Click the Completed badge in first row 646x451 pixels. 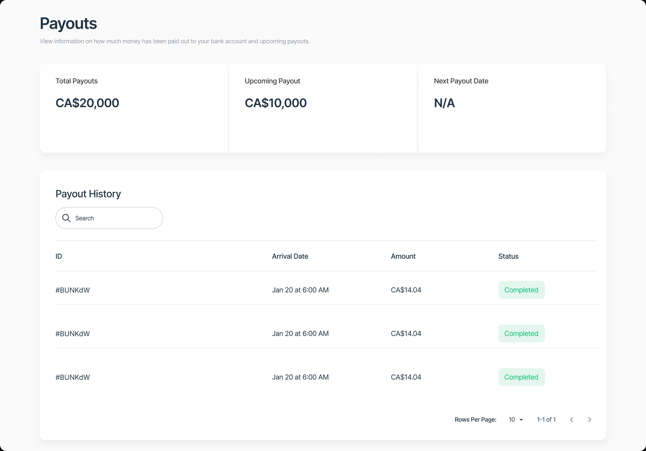click(x=521, y=290)
